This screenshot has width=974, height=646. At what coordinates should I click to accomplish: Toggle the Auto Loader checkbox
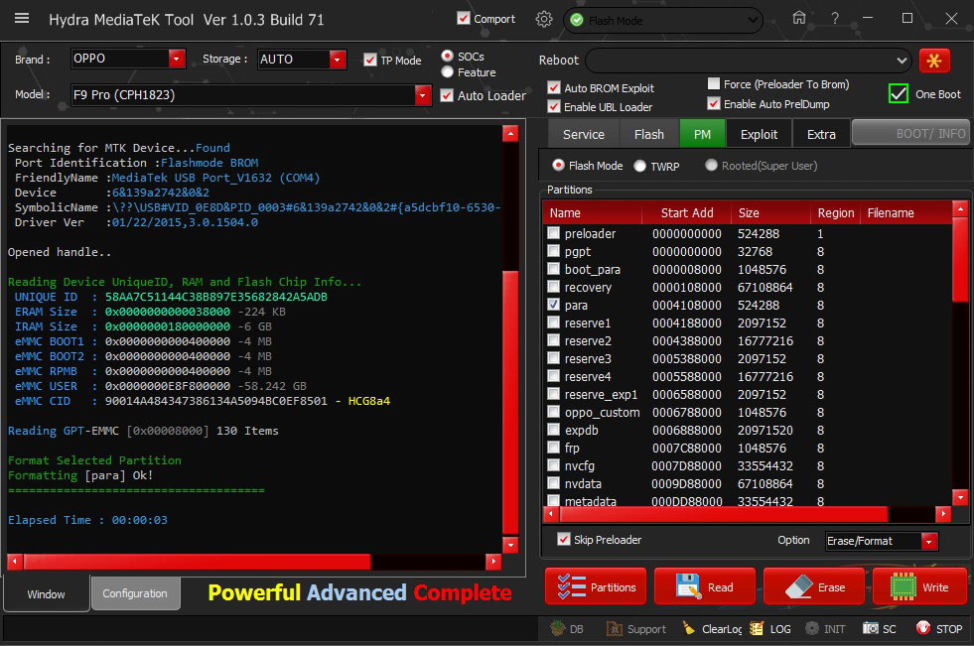(446, 95)
